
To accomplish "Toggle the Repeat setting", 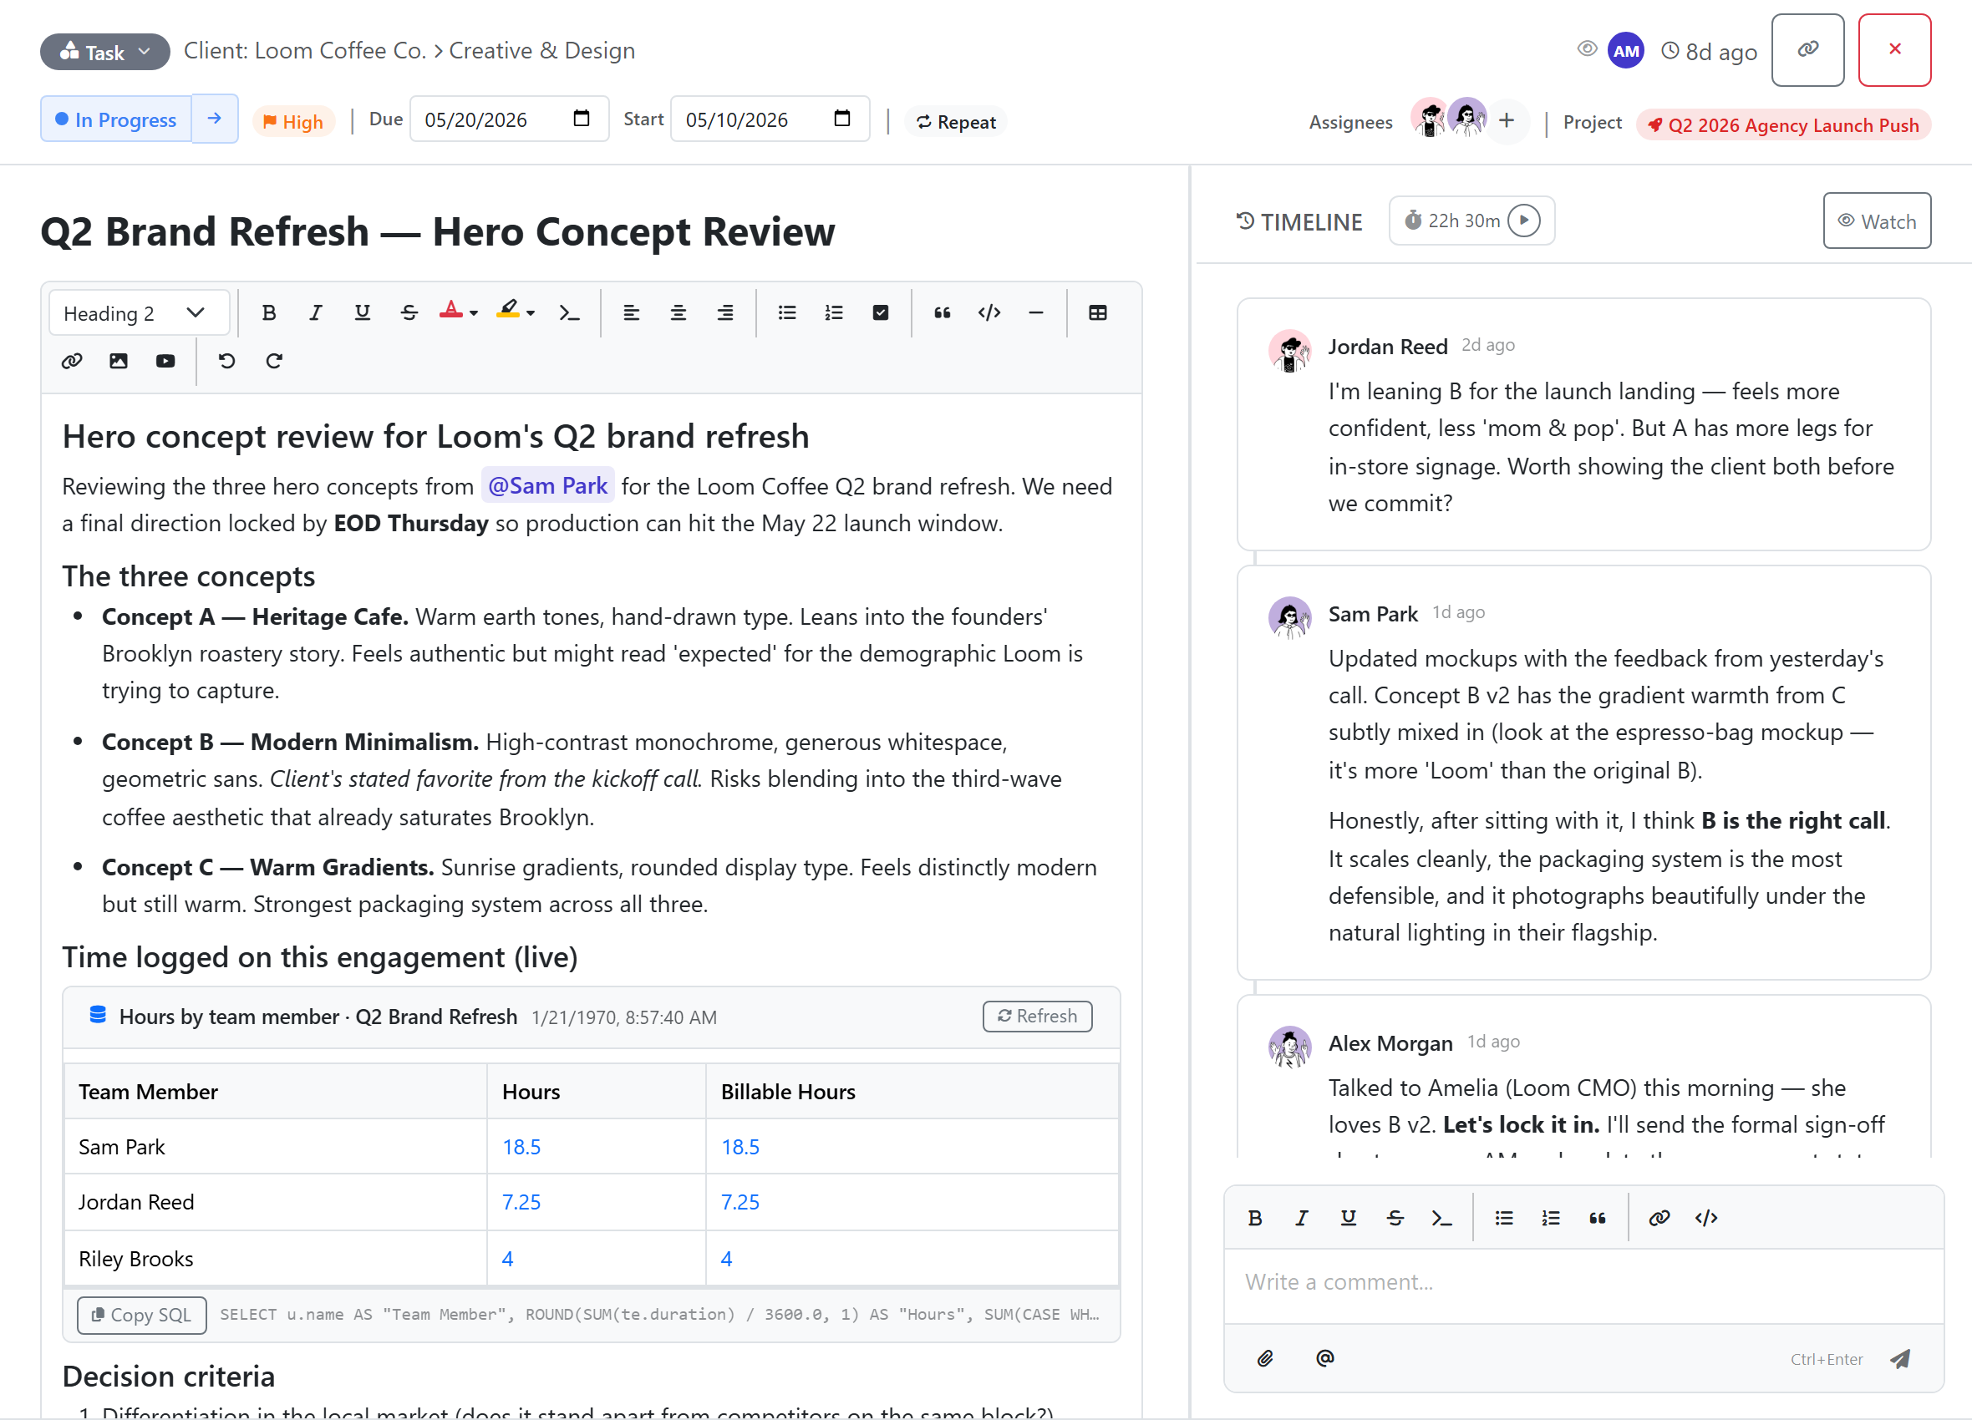I will [957, 122].
